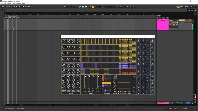This screenshot has width=198, height=111.
Task: Open the 1 Bar quantization dropdown
Action: pos(29,7)
